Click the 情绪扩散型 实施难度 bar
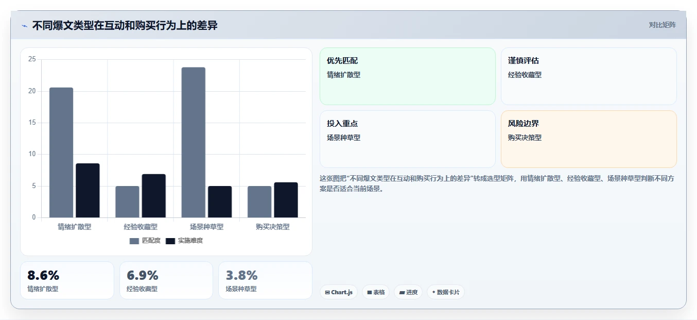 click(x=88, y=191)
